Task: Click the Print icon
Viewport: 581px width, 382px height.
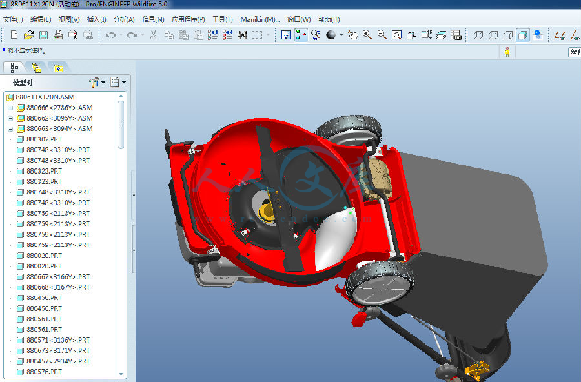Action: tap(59, 35)
